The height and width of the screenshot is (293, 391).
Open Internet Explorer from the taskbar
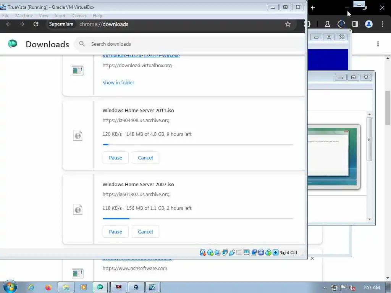31,287
